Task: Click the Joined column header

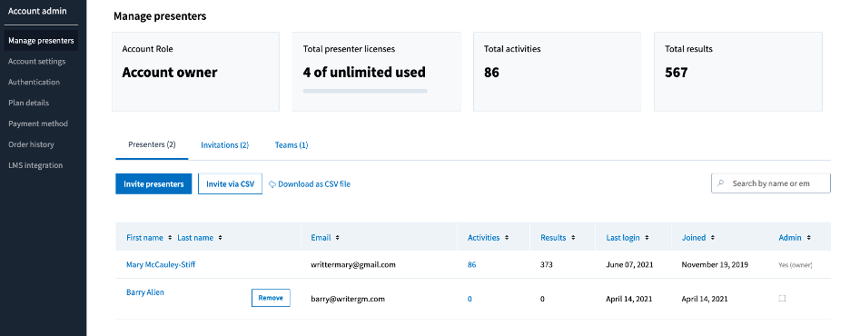Action: 693,237
